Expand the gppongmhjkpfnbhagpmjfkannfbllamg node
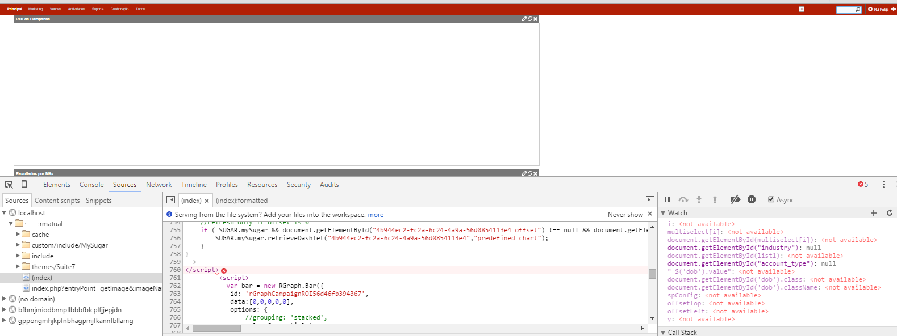This screenshot has height=336, width=897. pos(5,320)
